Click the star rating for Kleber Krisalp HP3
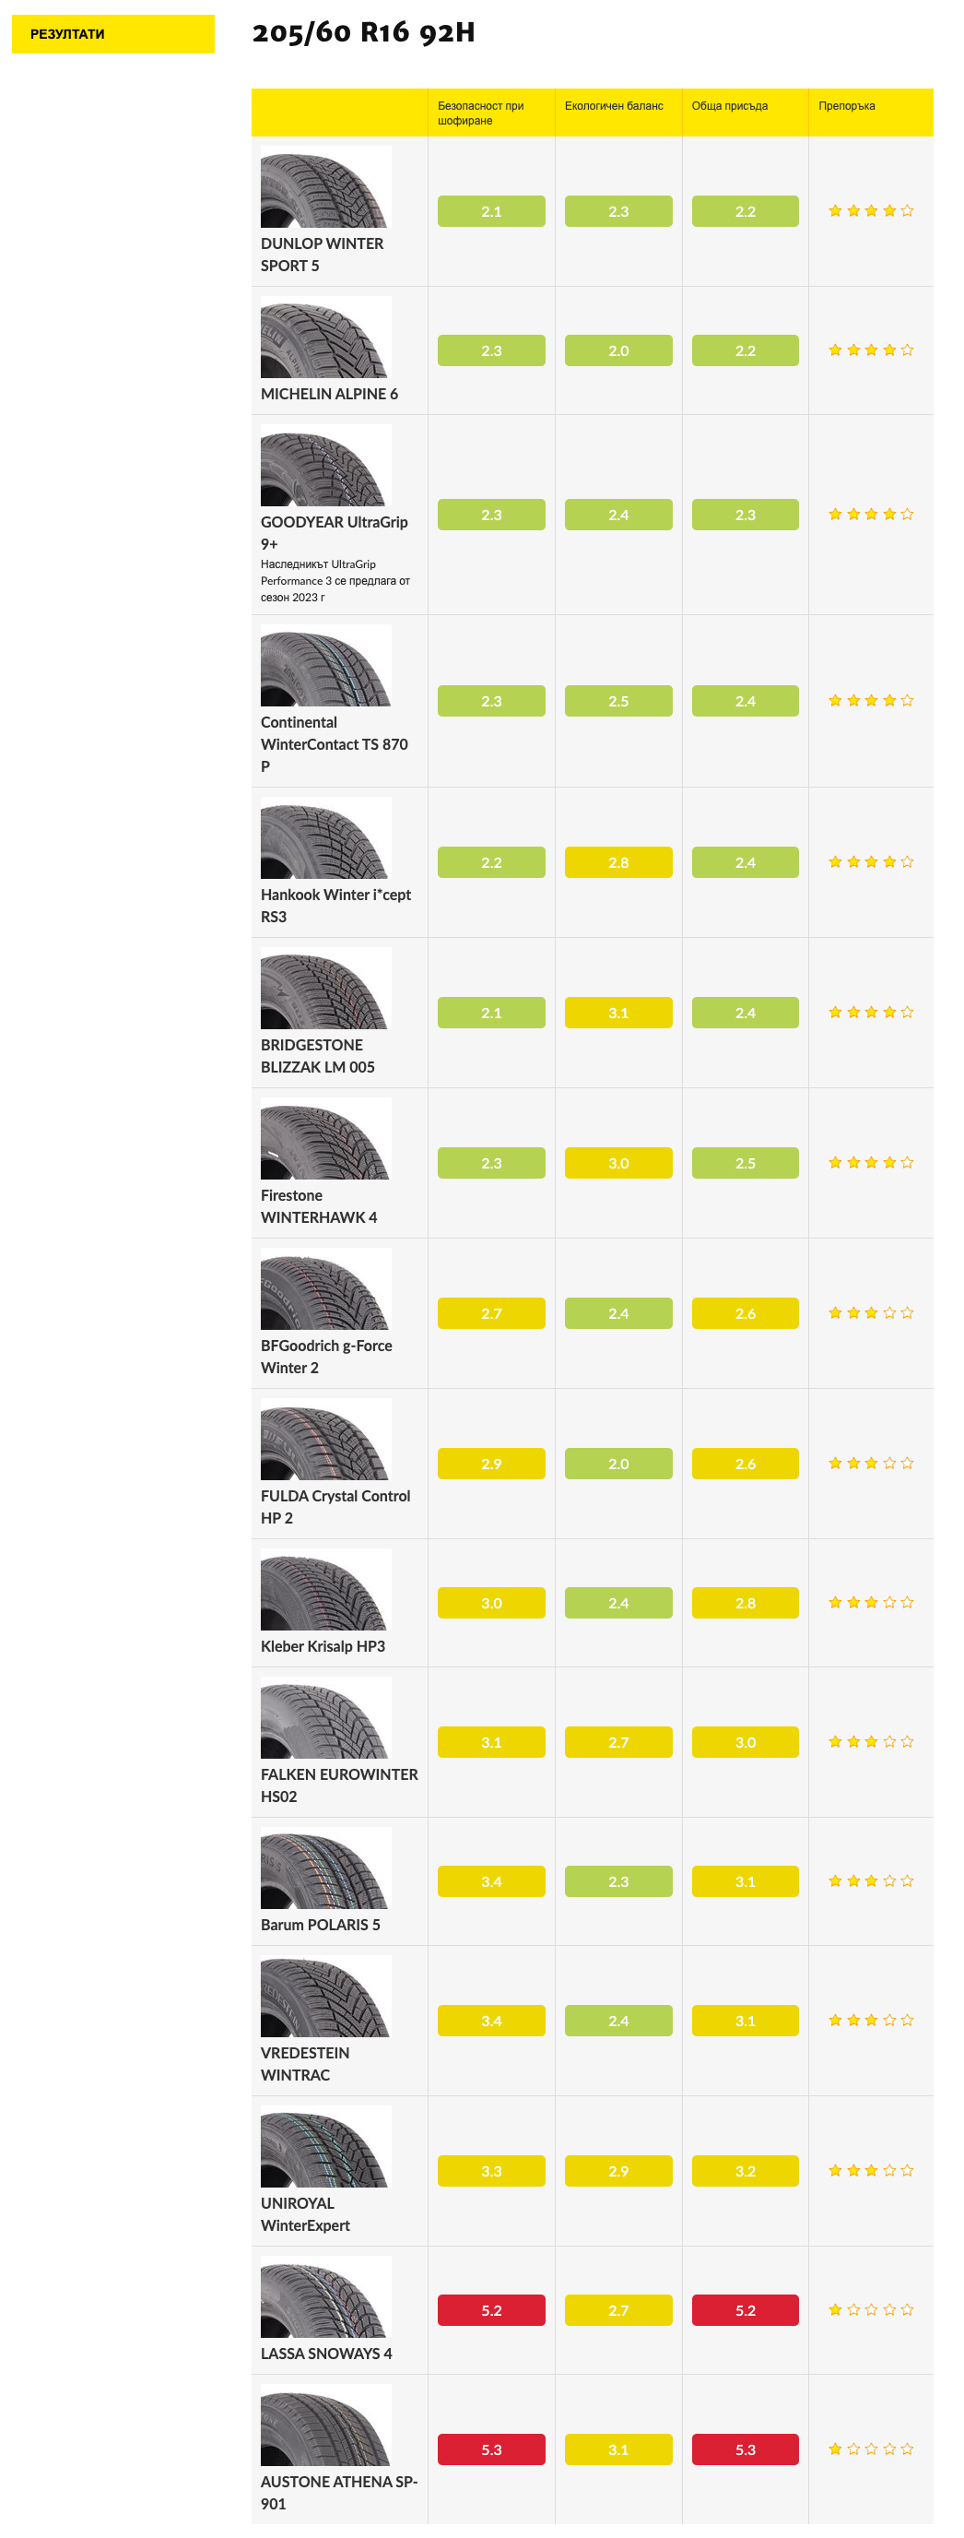Viewport: 964px width, 2538px height. coord(870,1602)
